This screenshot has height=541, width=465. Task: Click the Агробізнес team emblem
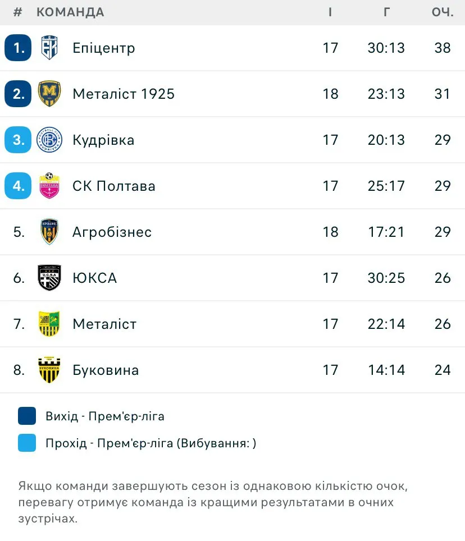49,232
